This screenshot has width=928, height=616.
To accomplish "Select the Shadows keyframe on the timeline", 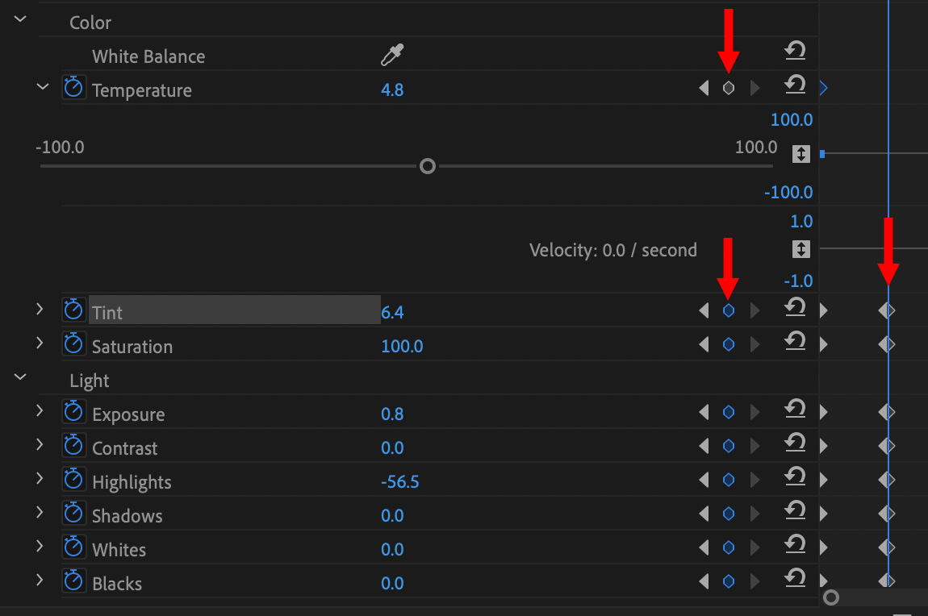I will pos(887,514).
